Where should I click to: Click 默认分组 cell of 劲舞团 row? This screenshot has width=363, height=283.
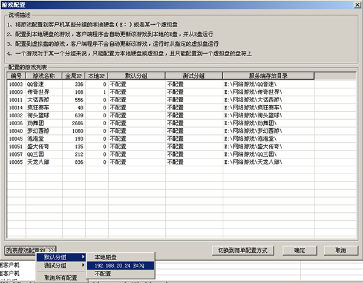point(136,123)
